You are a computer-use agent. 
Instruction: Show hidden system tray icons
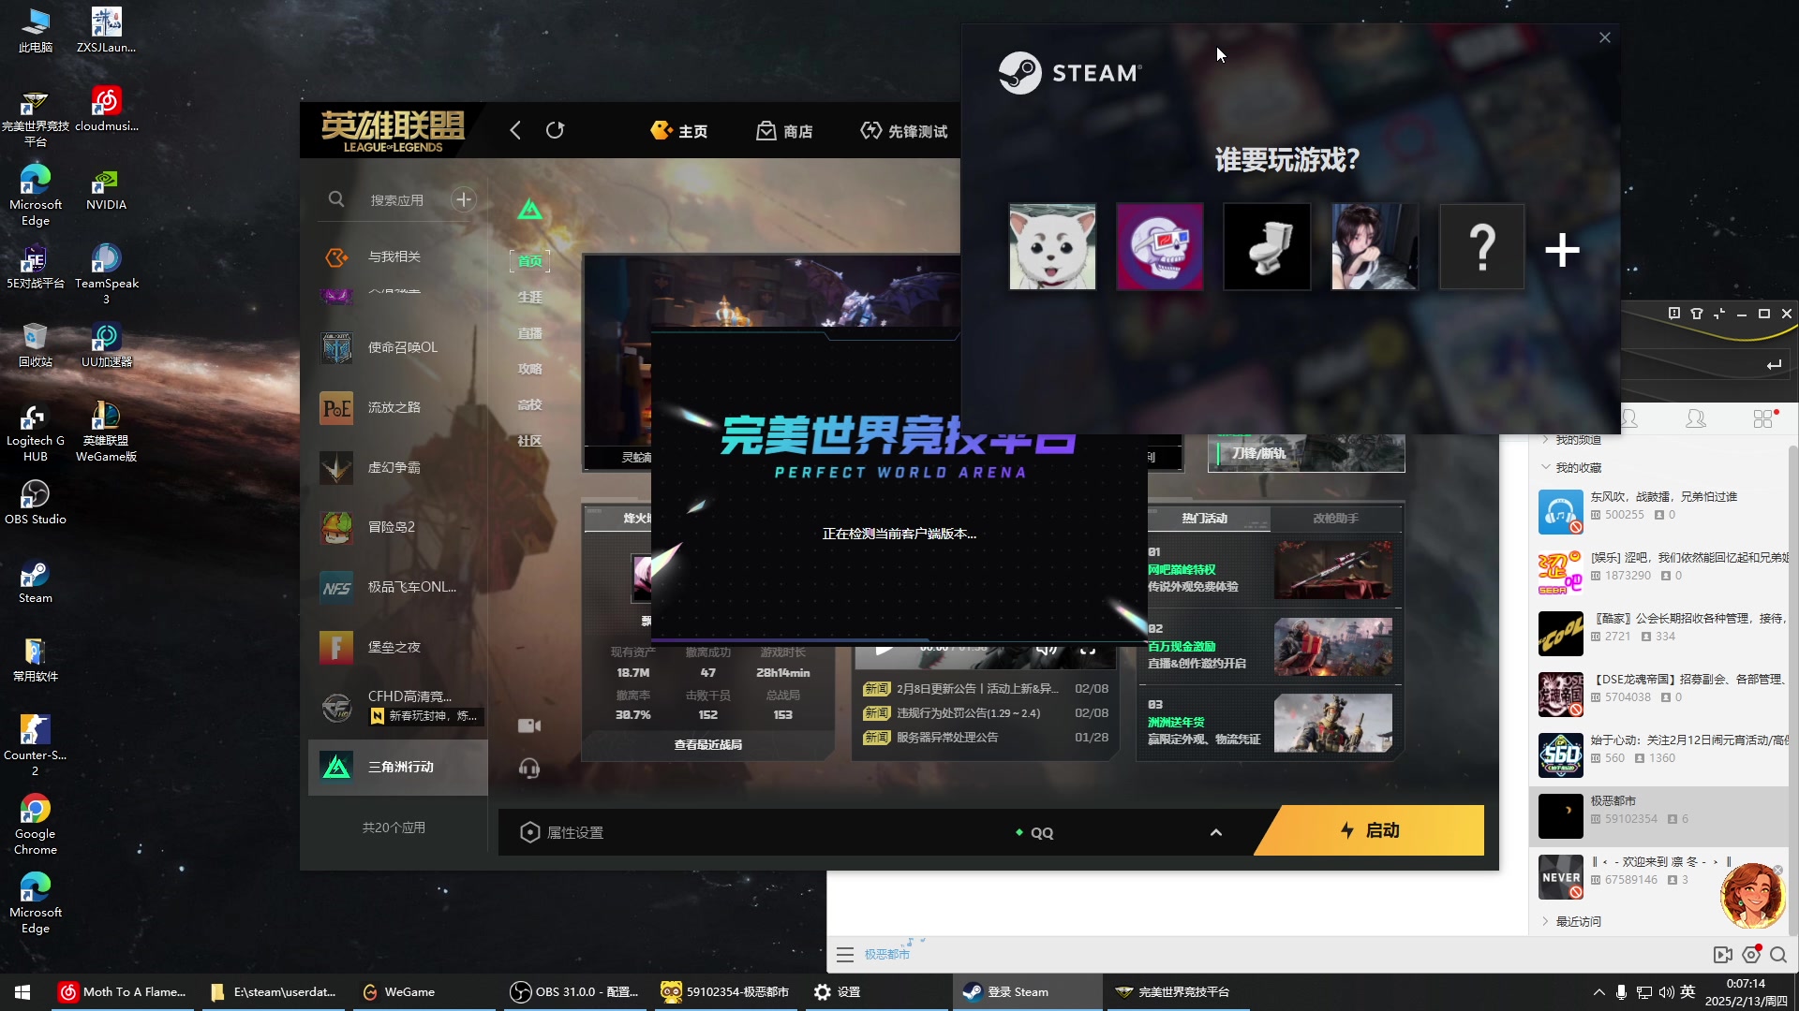[x=1598, y=992]
